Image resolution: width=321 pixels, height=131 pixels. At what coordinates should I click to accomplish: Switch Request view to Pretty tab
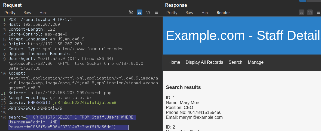10,13
